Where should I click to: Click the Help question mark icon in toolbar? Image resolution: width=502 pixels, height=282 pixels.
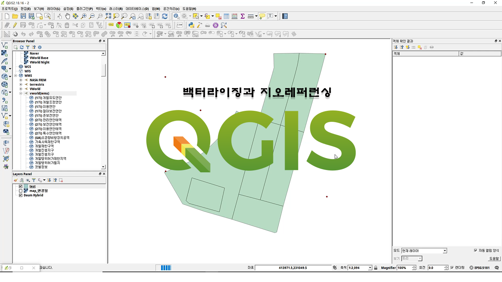click(x=285, y=16)
